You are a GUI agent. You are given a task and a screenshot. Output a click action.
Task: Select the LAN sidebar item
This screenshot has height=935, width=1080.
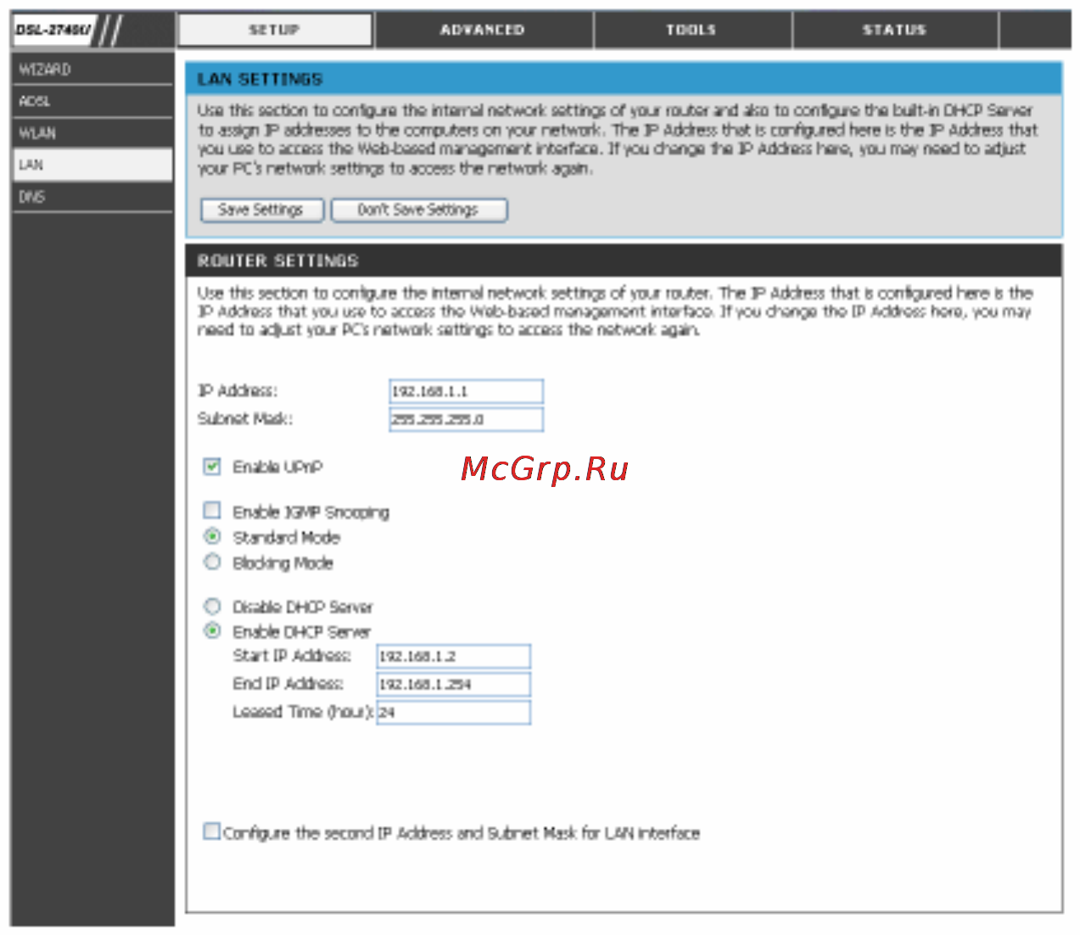tap(92, 165)
